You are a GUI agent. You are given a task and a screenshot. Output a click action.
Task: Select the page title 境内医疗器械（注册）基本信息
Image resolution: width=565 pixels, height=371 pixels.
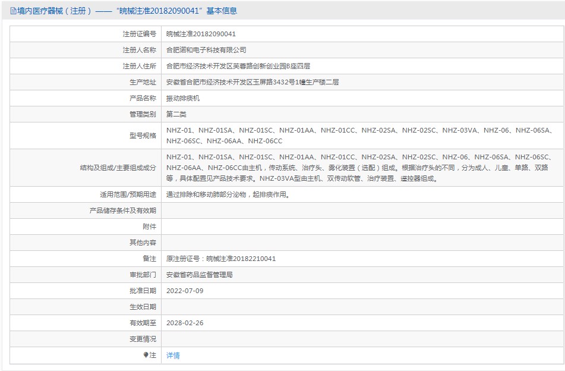tap(127, 11)
